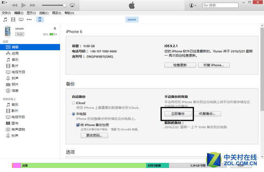
Task: Play the current track
Action: coord(24,5)
